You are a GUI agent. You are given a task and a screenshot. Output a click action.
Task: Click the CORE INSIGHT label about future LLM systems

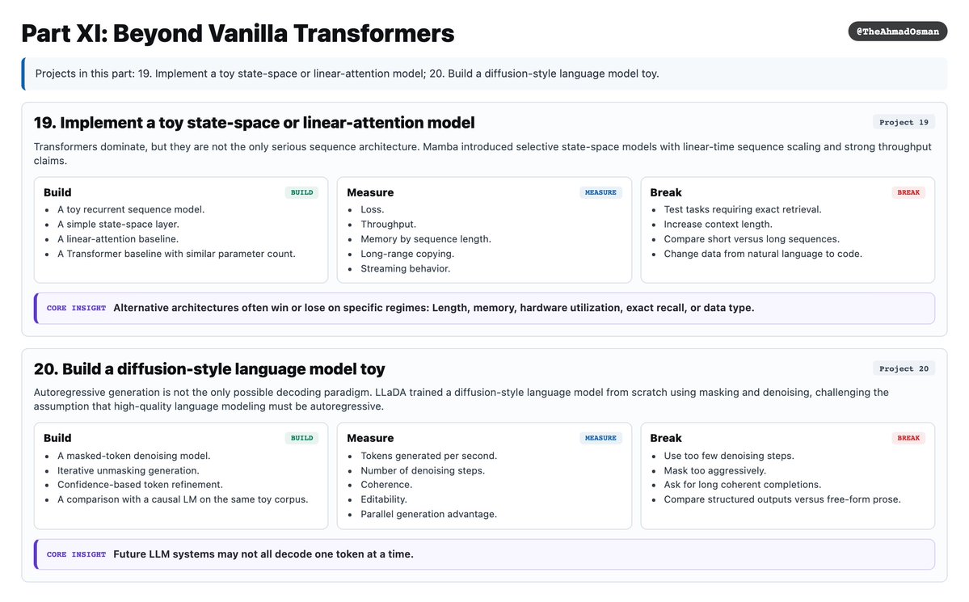click(x=76, y=554)
